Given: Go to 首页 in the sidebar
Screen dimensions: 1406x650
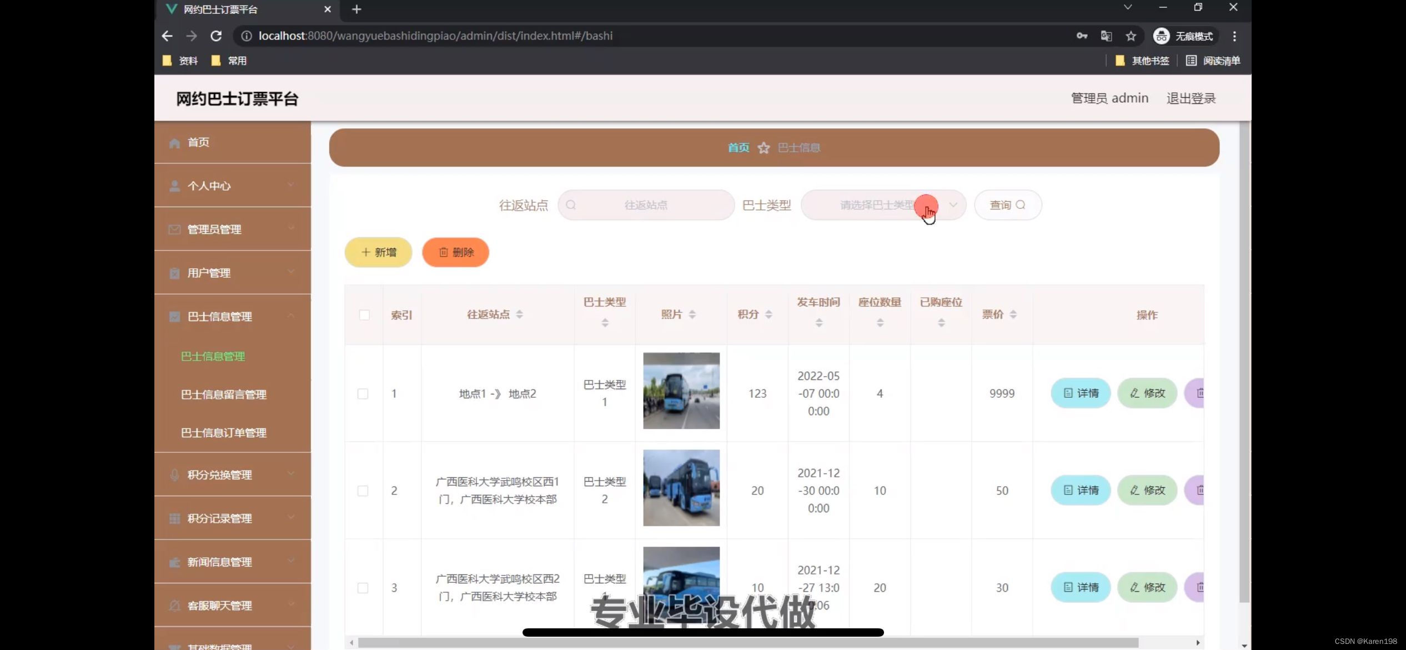Looking at the screenshot, I should pos(233,142).
